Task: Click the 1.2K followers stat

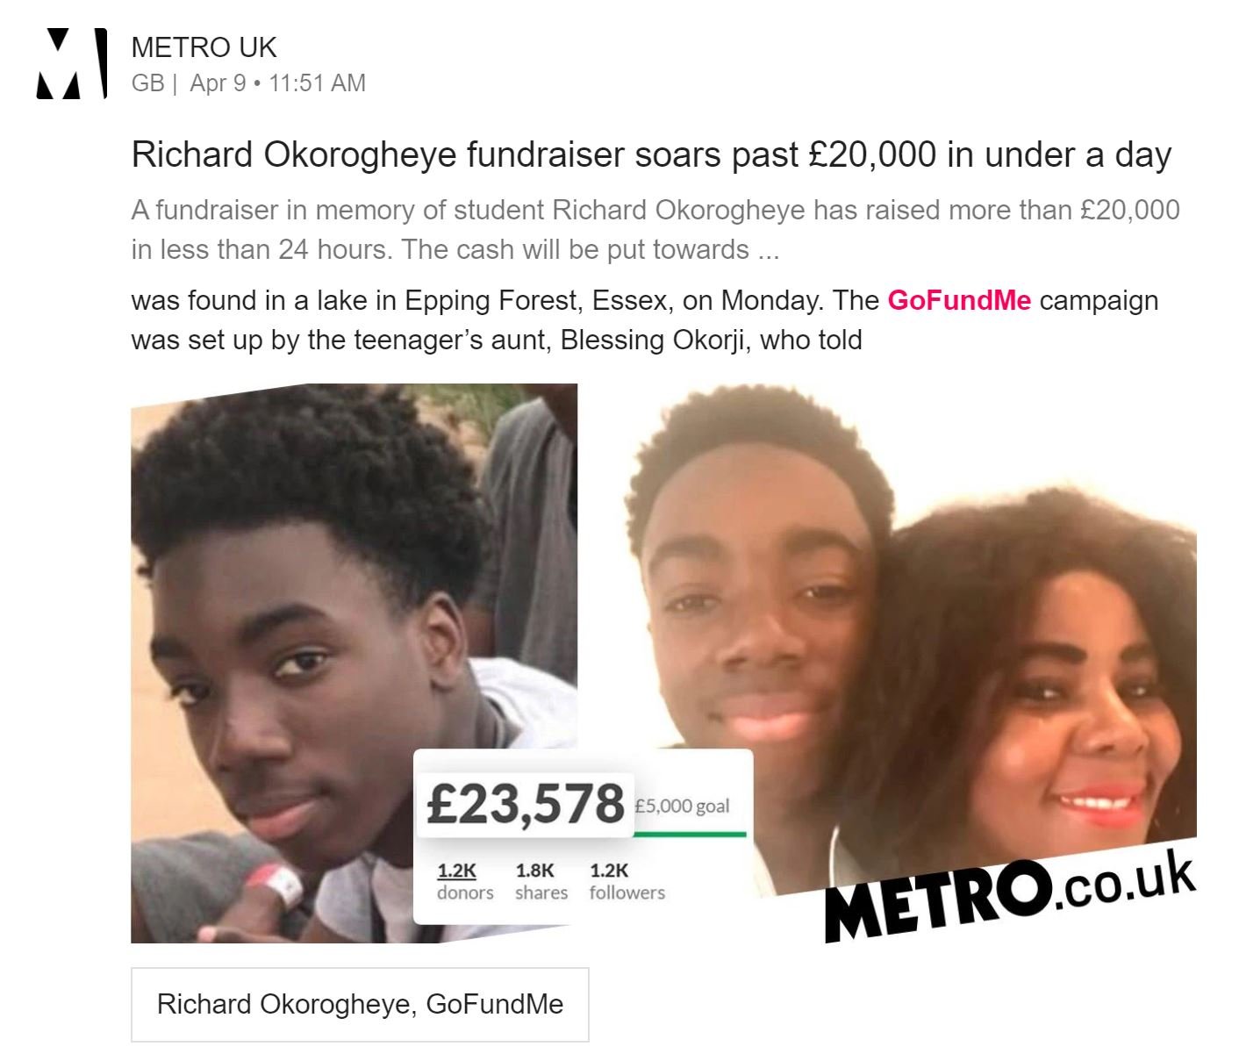Action: tap(627, 881)
